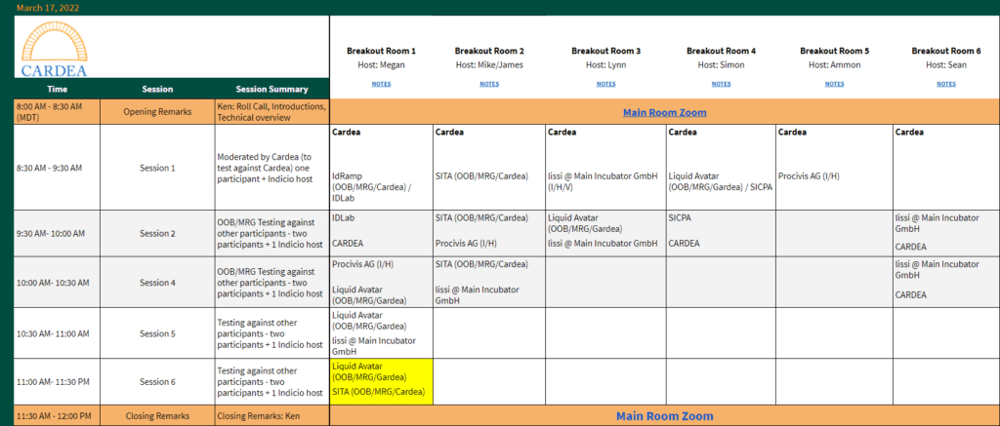
Task: Click the Session 2 cell
Action: [x=157, y=234]
